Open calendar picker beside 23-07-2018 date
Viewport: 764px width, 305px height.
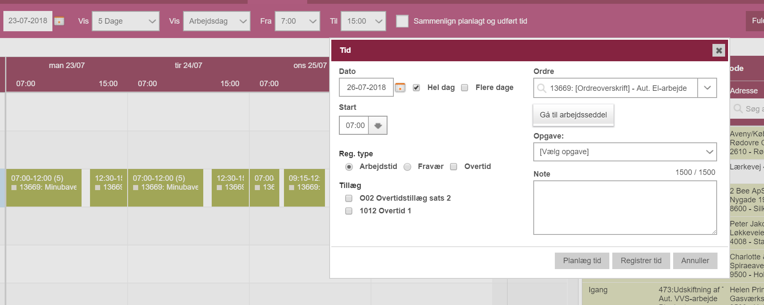point(59,21)
